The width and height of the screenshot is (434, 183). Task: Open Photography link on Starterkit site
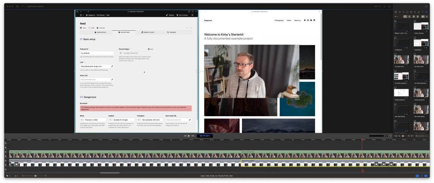tap(279, 20)
